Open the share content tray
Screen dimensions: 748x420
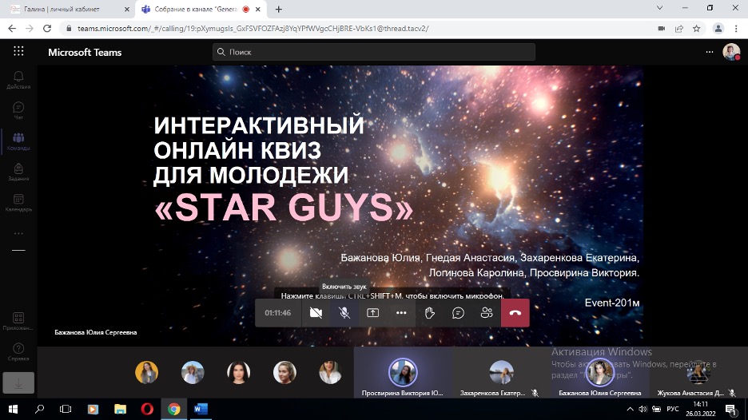click(372, 313)
